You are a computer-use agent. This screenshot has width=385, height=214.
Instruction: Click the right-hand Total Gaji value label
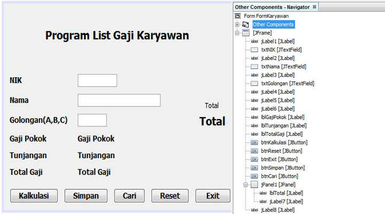coord(94,172)
